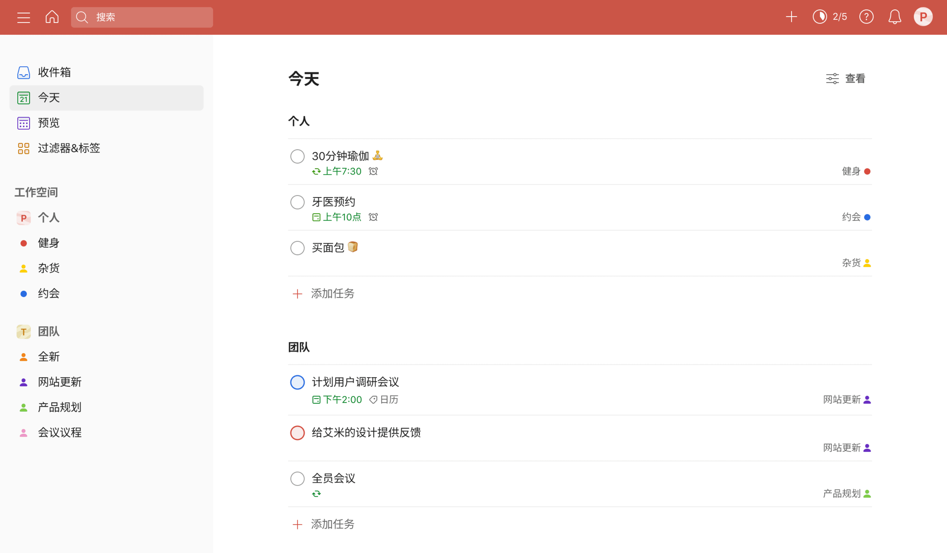Click the notifications bell icon

(895, 17)
